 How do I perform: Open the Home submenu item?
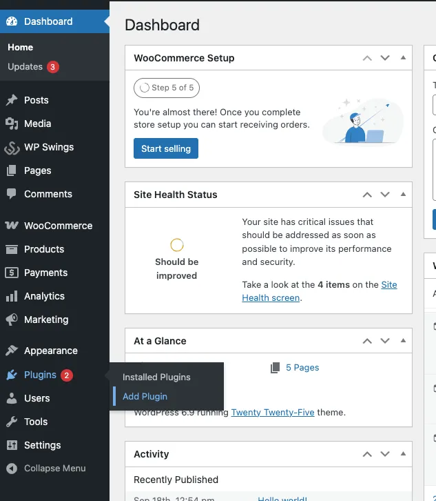[x=21, y=48]
